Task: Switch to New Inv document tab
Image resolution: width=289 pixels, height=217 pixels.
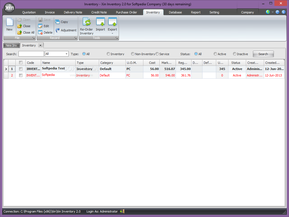Action: tap(11, 45)
